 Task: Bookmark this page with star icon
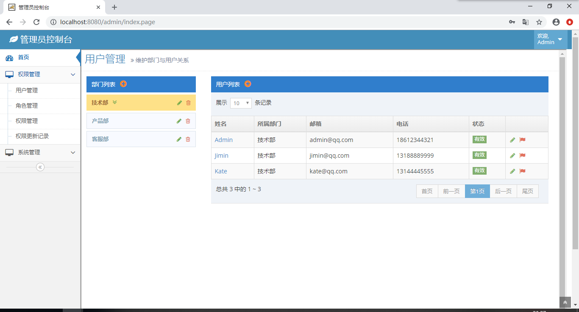539,22
